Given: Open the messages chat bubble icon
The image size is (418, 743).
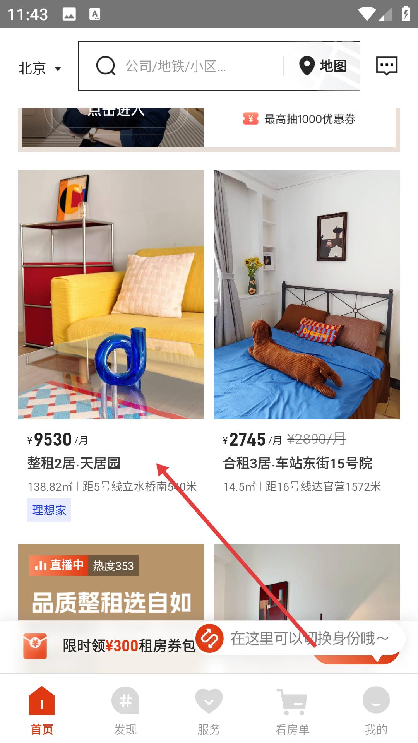Looking at the screenshot, I should pos(387,66).
